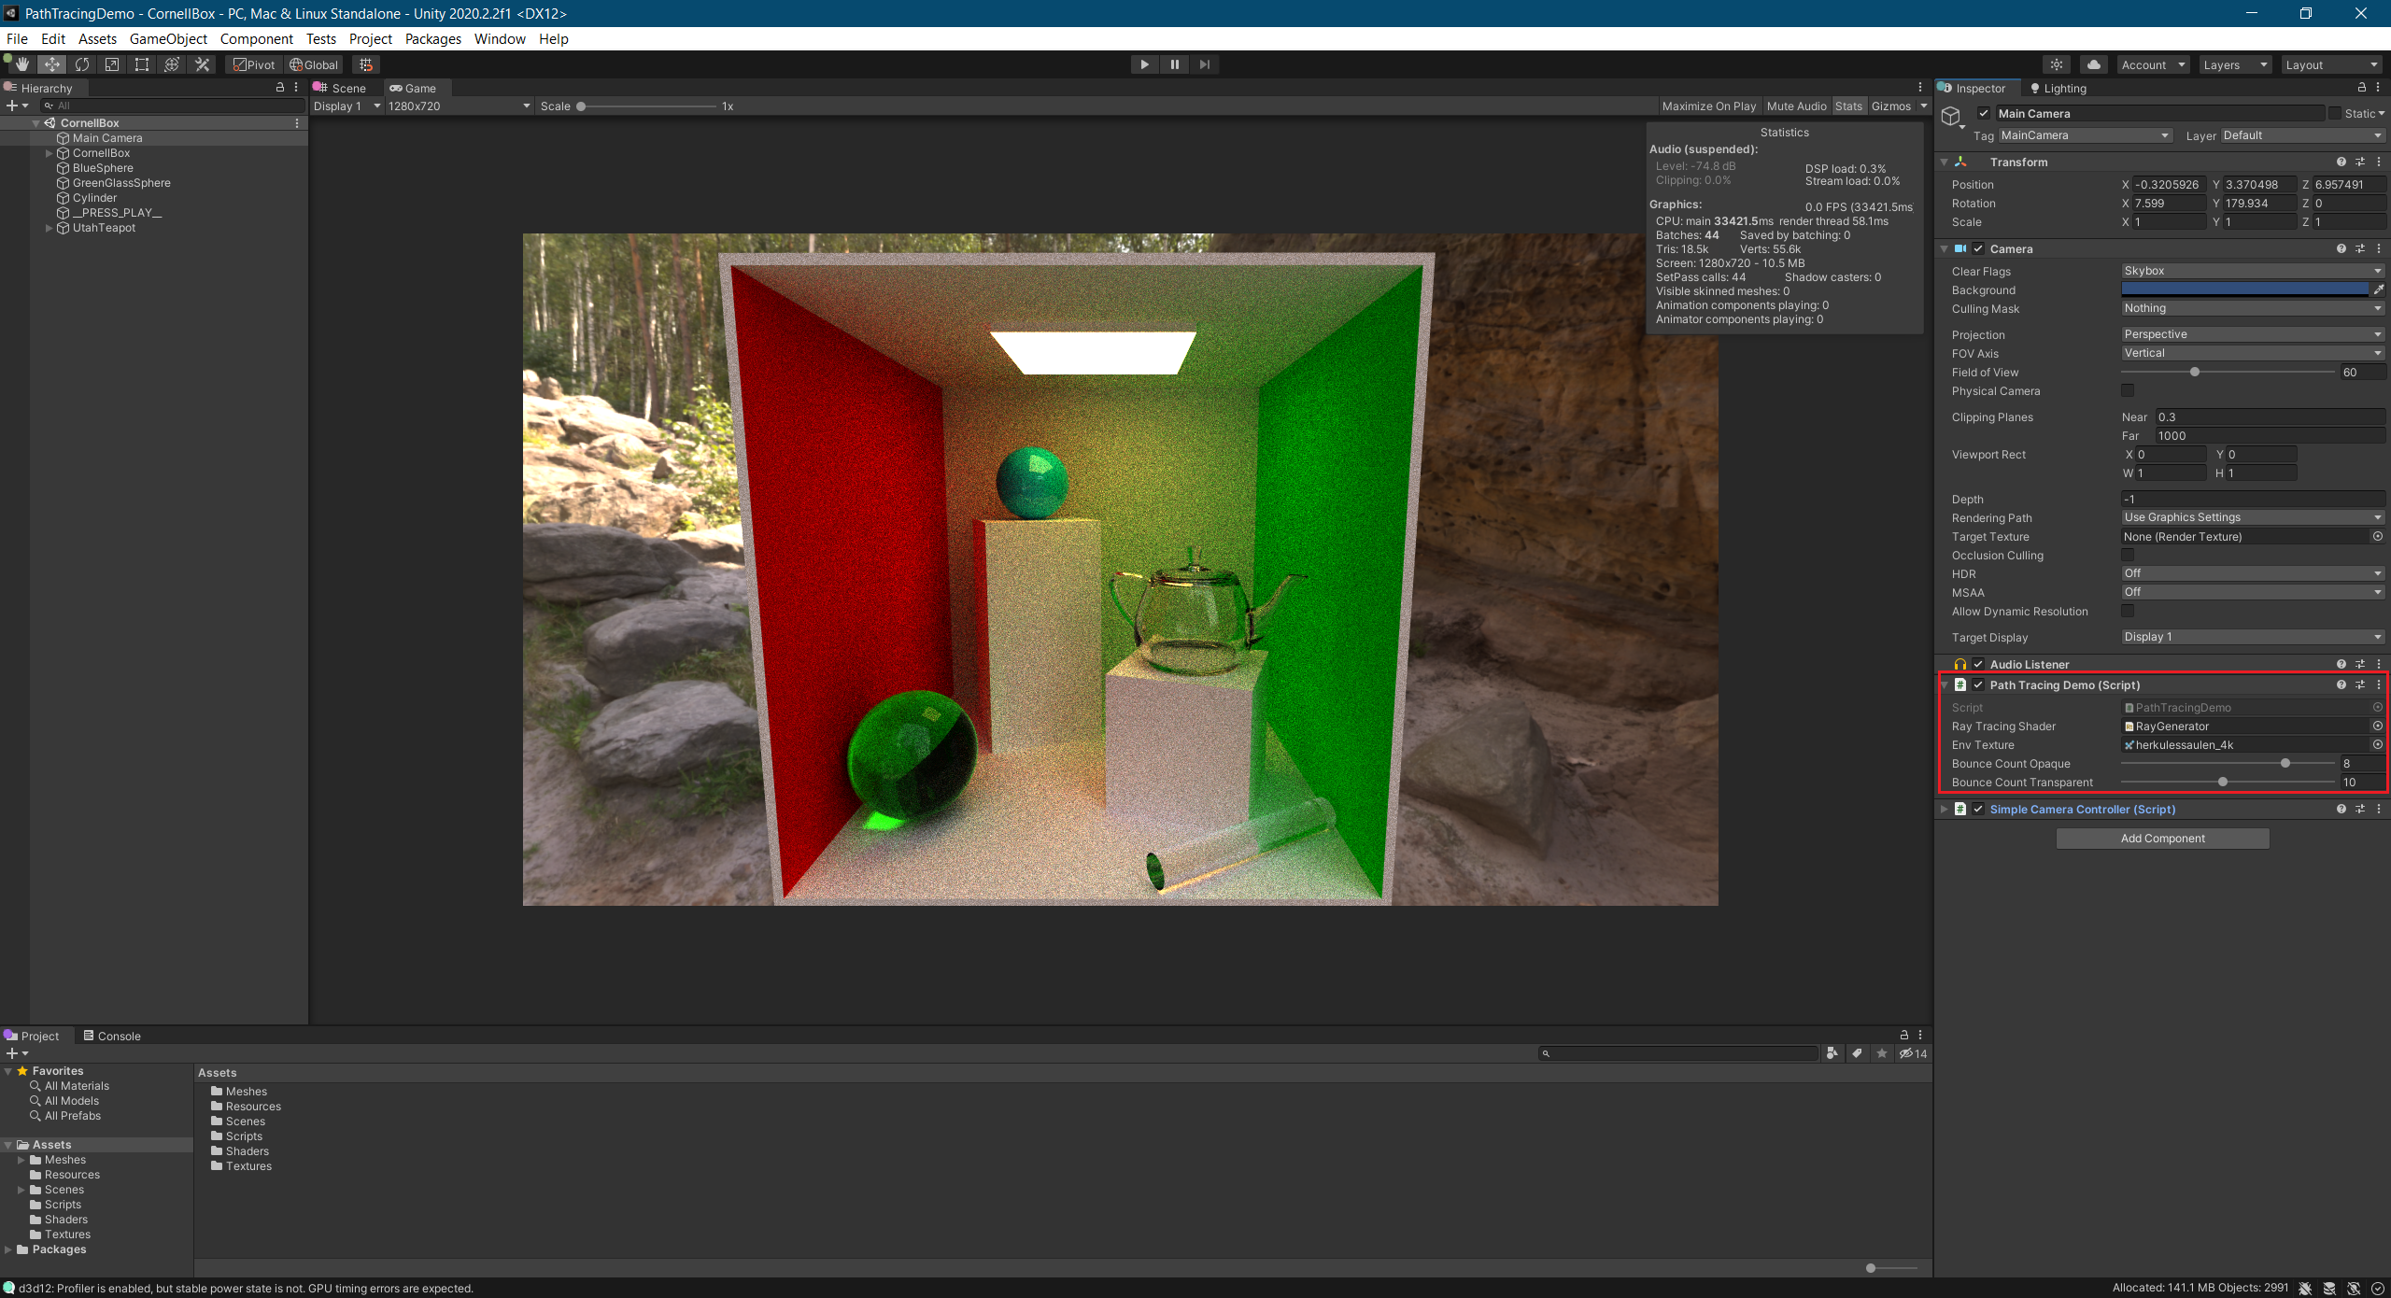Open the Clear Flags Skybox dropdown
This screenshot has width=2391, height=1298.
(2251, 271)
